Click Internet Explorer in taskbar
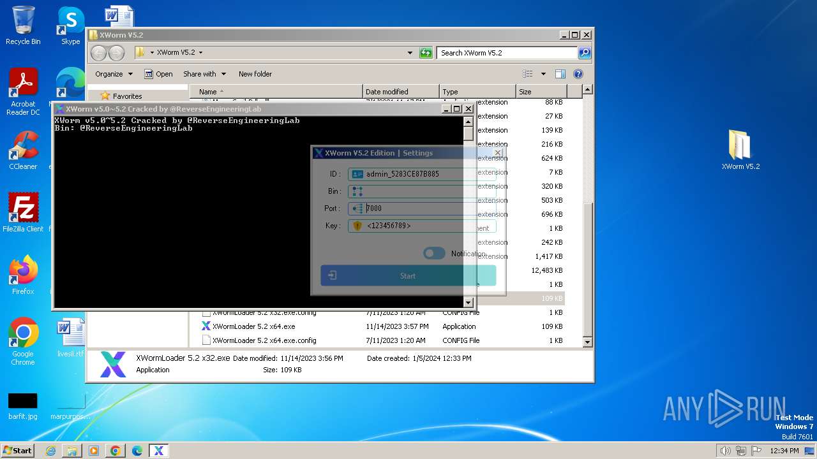The height and width of the screenshot is (459, 817). tap(50, 451)
